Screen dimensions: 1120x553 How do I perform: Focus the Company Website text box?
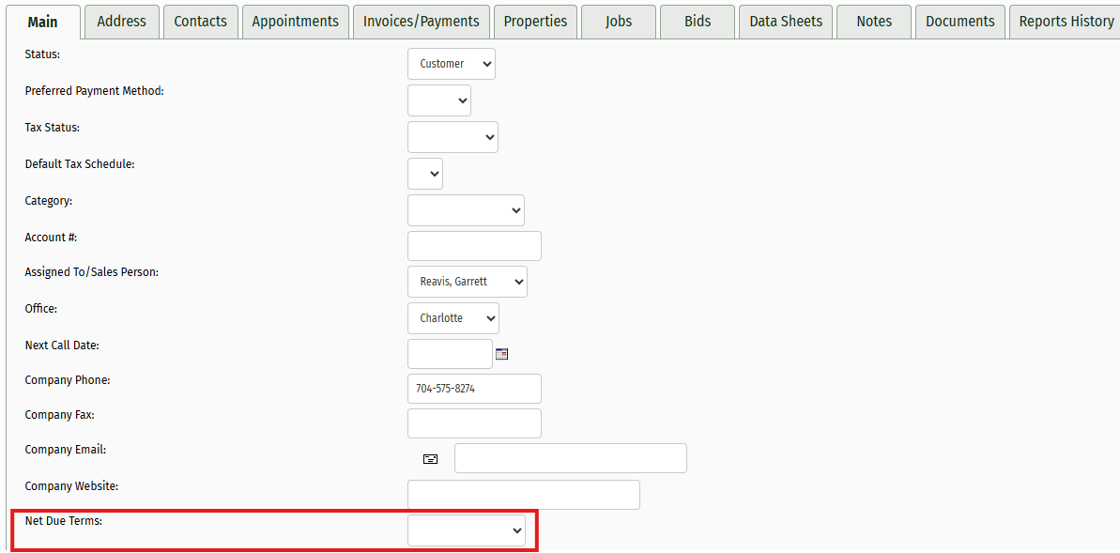[x=523, y=495]
